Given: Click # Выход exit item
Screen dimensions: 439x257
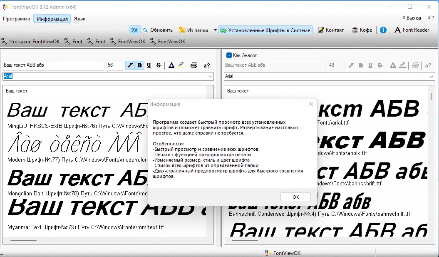Looking at the screenshot, I should (412, 17).
